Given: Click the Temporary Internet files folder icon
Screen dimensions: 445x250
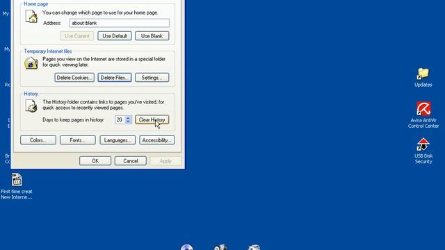Looking at the screenshot, I should (31, 63).
